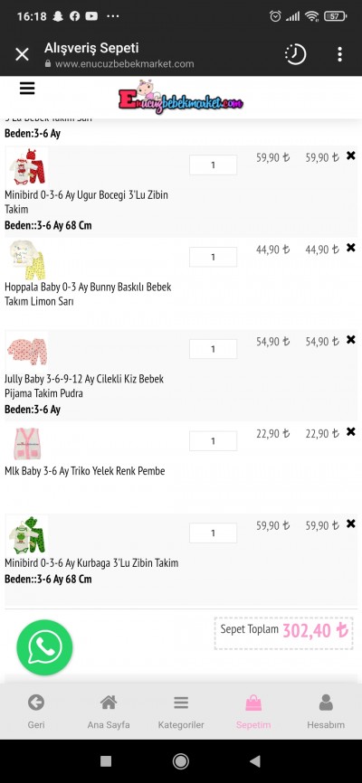
Task: Tap the history clock icon in header
Action: 295,54
